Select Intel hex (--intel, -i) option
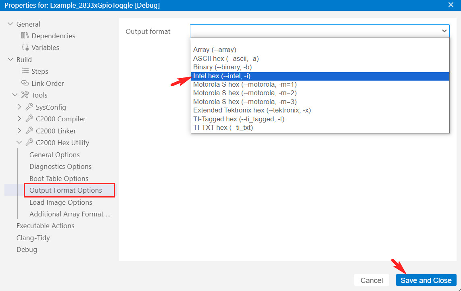461x291 pixels. [x=320, y=76]
